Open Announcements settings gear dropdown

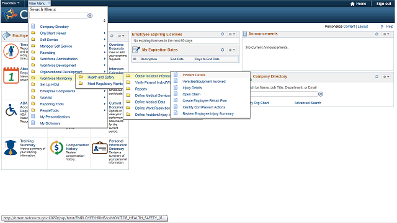386,34
